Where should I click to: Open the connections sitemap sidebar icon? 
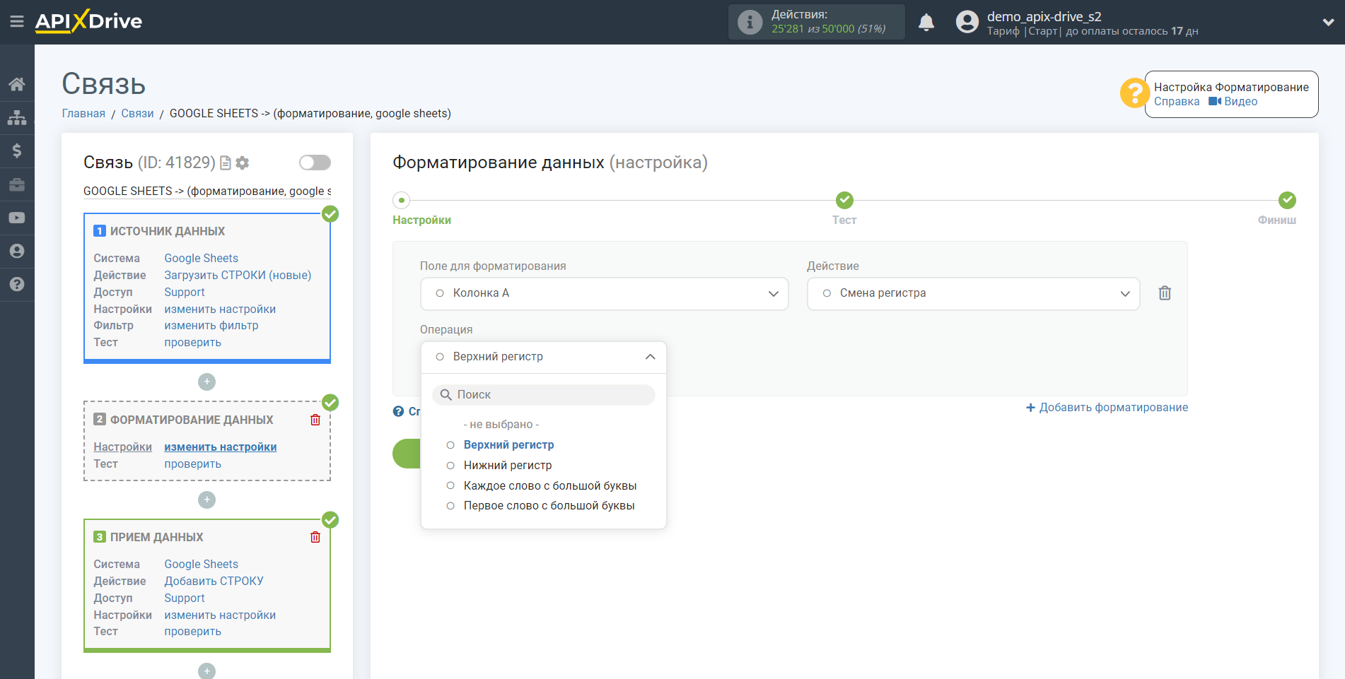coord(17,117)
